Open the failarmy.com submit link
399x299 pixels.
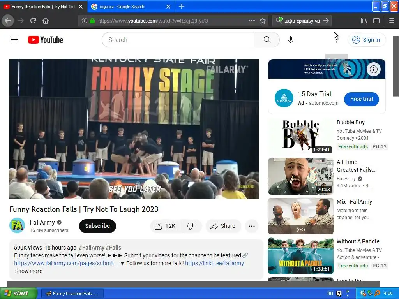click(x=66, y=263)
